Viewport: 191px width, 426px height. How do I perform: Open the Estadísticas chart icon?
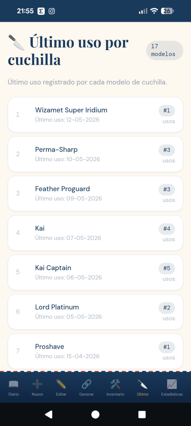tap(172, 384)
